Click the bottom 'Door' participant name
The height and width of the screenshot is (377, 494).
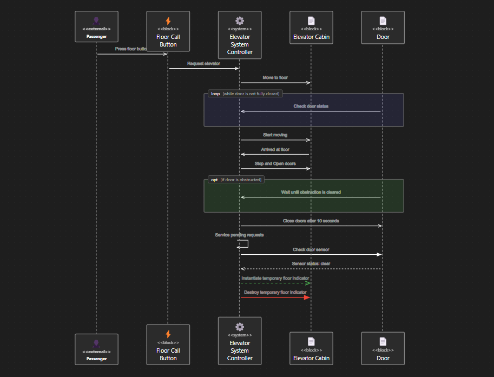click(383, 358)
